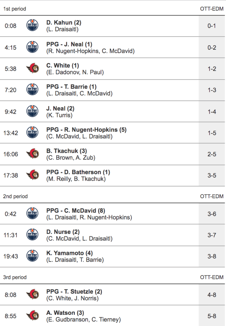
Task: Click Senators logo beside A. Watson goal
Action: 32,316
